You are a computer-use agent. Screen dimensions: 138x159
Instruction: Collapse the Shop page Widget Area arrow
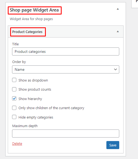pyautogui.click(x=118, y=9)
